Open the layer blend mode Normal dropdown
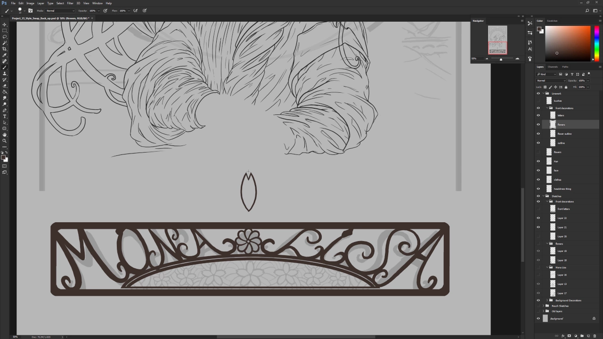Screen dimensions: 603x339 coord(550,81)
